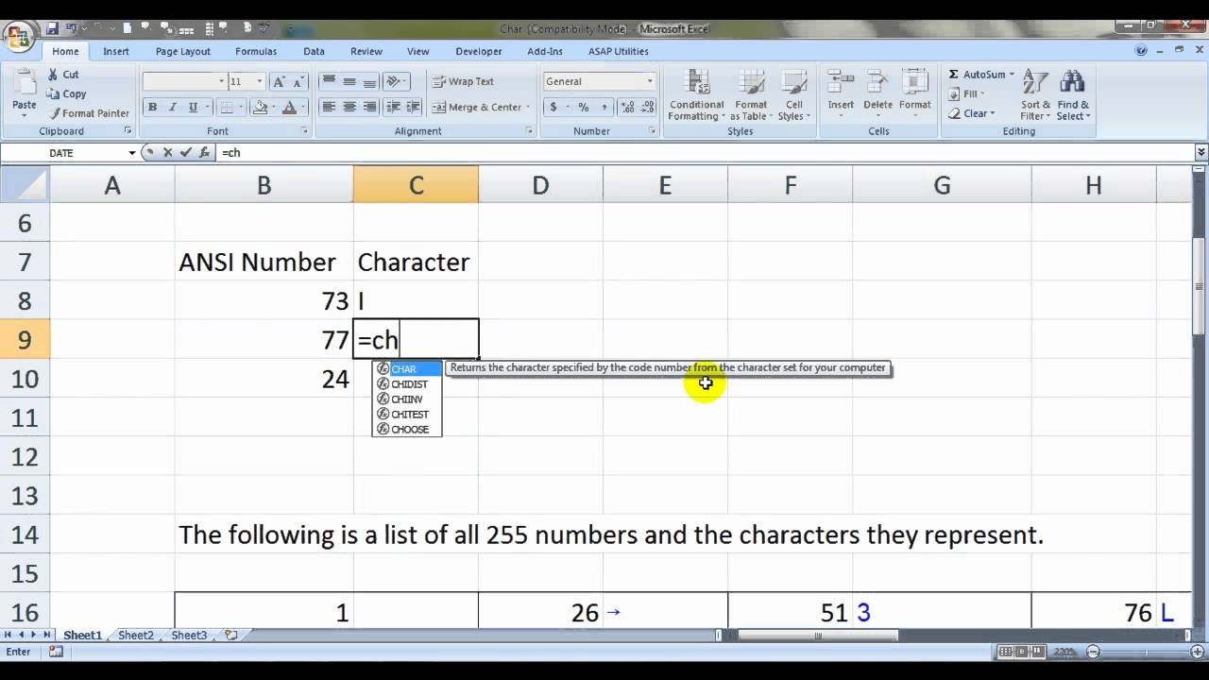
Task: Toggle Align Text Left
Action: 329,108
